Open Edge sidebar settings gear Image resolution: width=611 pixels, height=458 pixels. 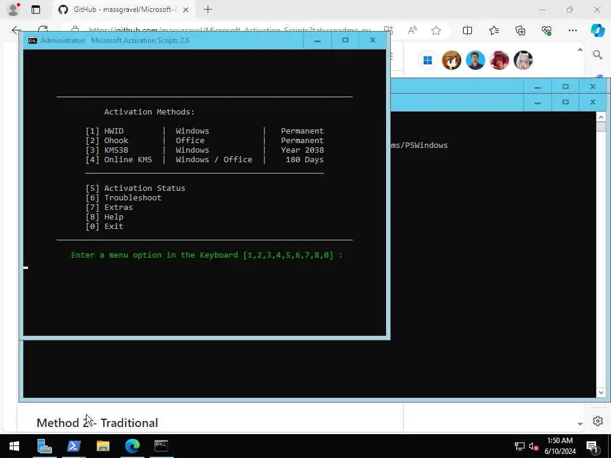point(598,421)
